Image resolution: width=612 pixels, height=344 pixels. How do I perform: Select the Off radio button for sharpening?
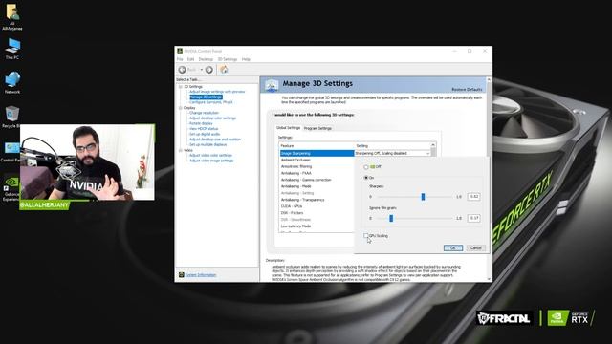(366, 167)
